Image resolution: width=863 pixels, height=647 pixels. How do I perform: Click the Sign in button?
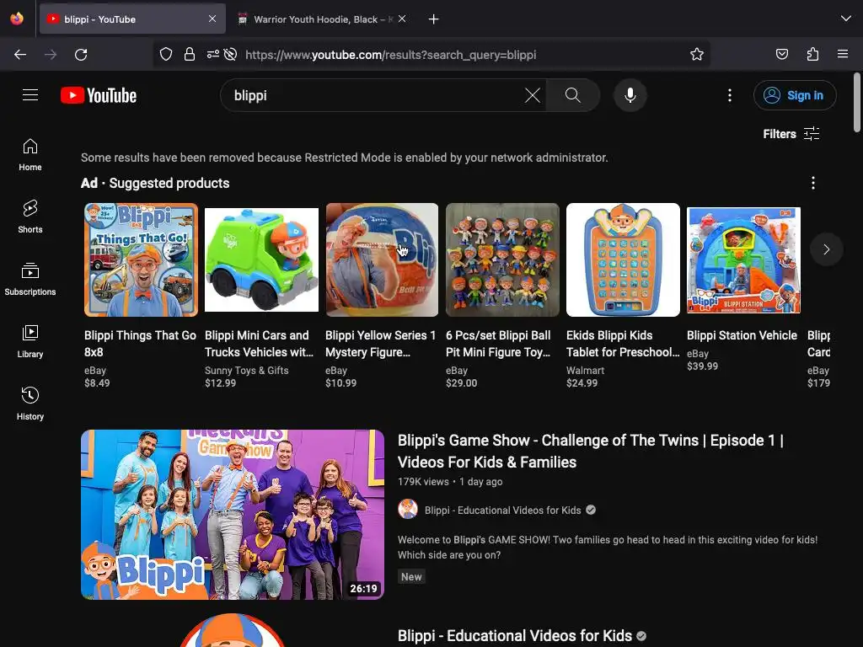795,95
